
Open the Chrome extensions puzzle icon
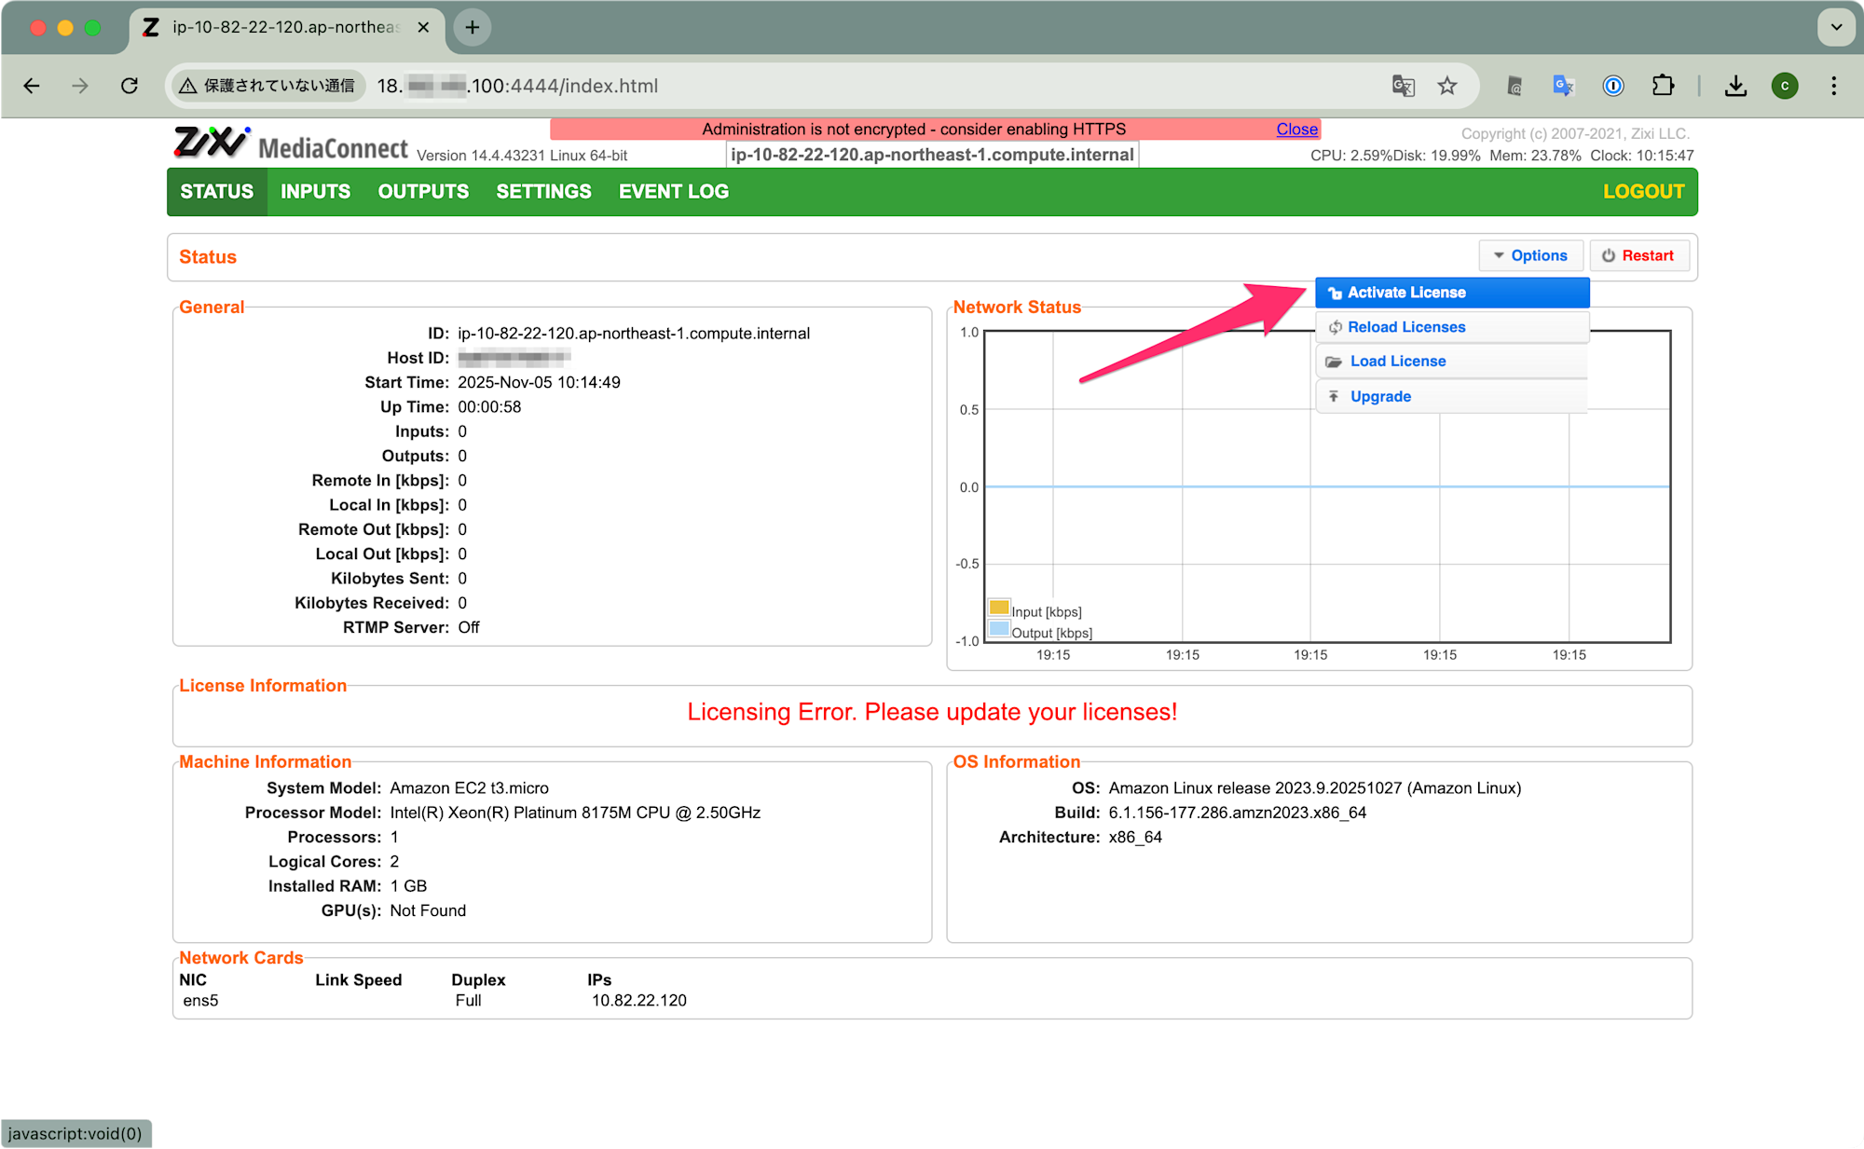point(1663,86)
